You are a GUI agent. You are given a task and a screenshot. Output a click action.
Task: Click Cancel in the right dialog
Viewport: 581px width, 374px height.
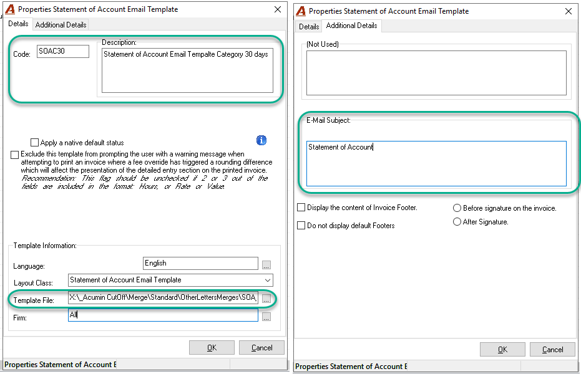click(x=552, y=350)
